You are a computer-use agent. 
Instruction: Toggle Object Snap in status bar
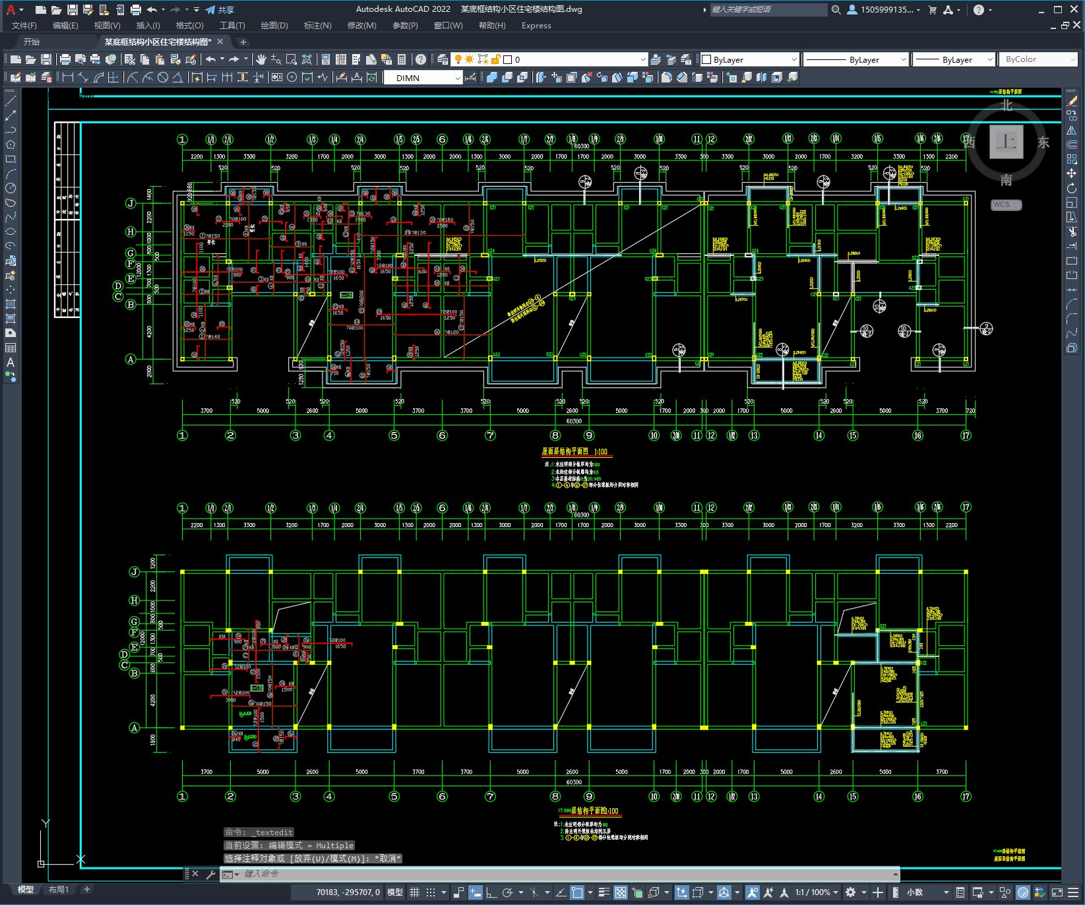(577, 892)
